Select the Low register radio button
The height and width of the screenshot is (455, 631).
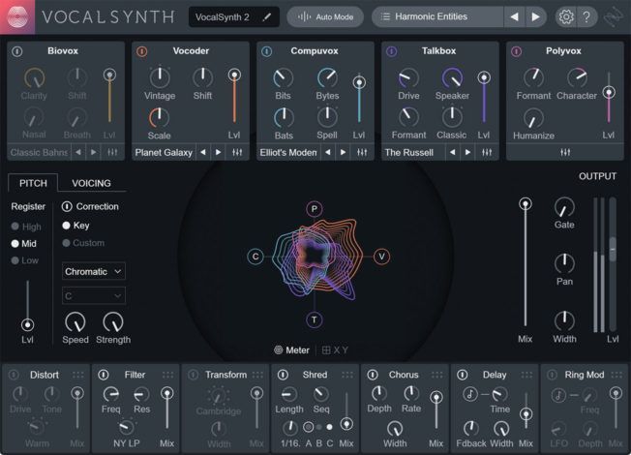click(x=15, y=260)
